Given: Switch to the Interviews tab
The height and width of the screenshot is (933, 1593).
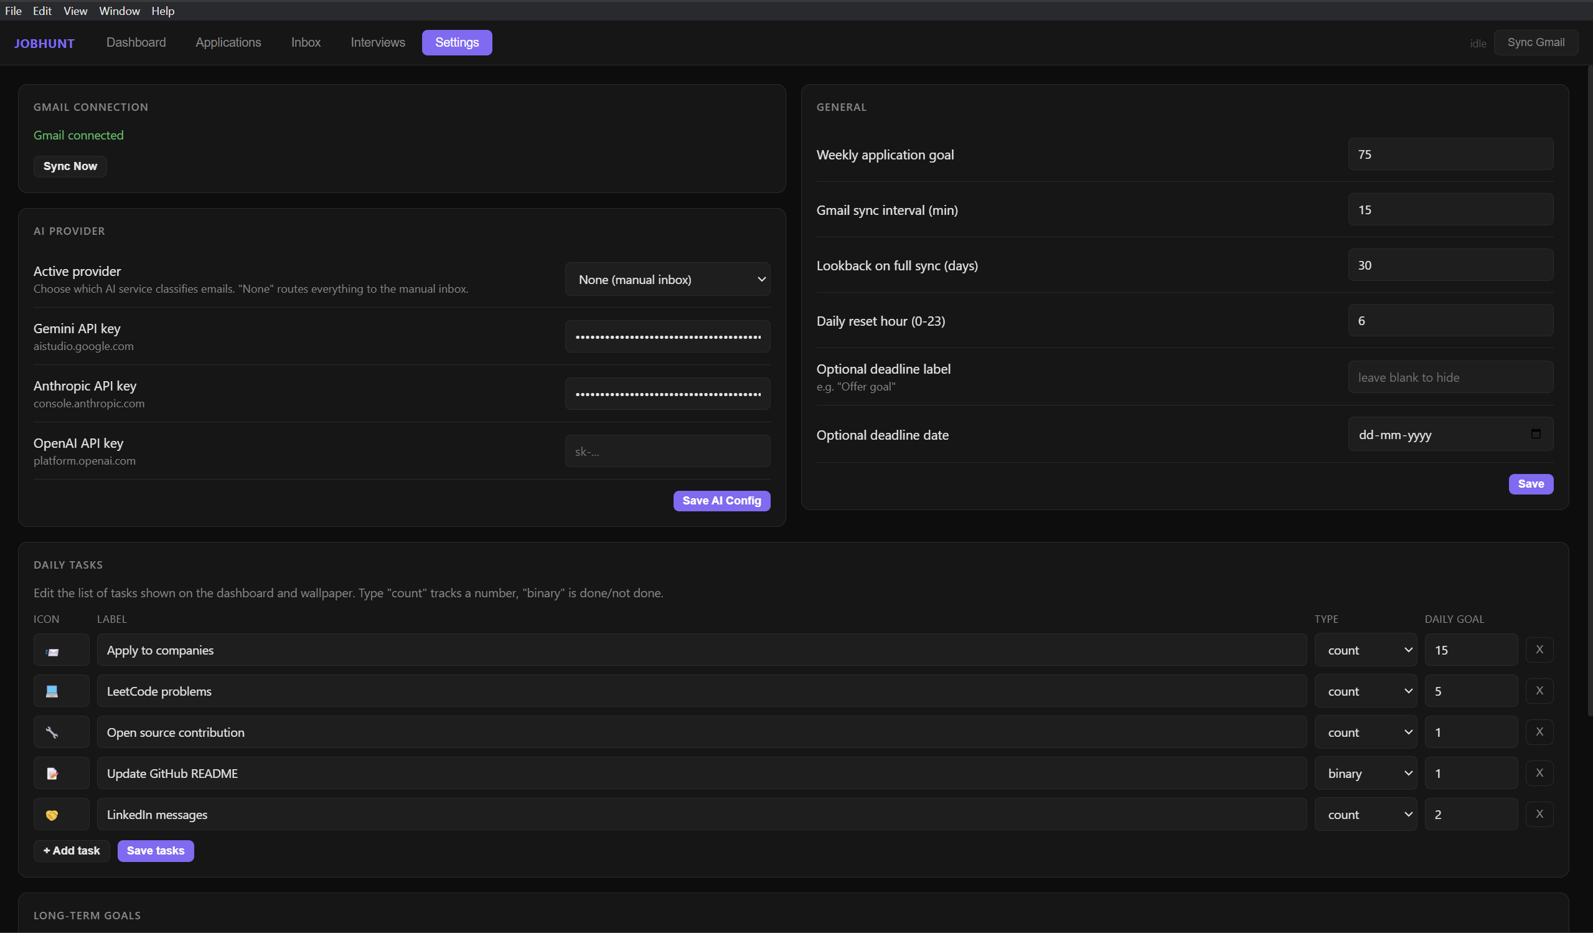Looking at the screenshot, I should click(378, 42).
